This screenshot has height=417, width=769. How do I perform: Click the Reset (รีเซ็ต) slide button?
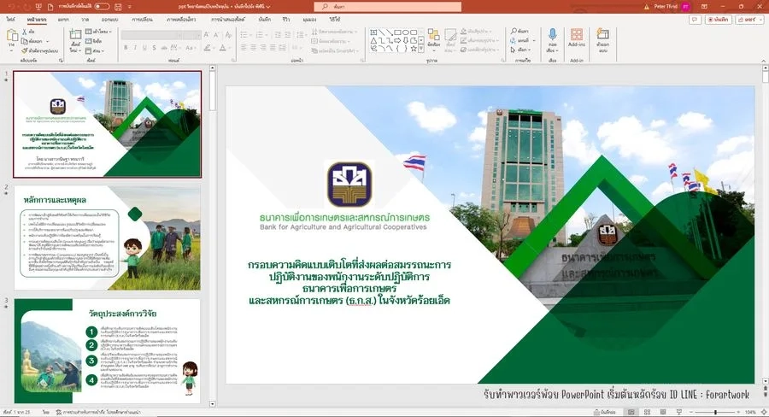pyautogui.click(x=94, y=41)
